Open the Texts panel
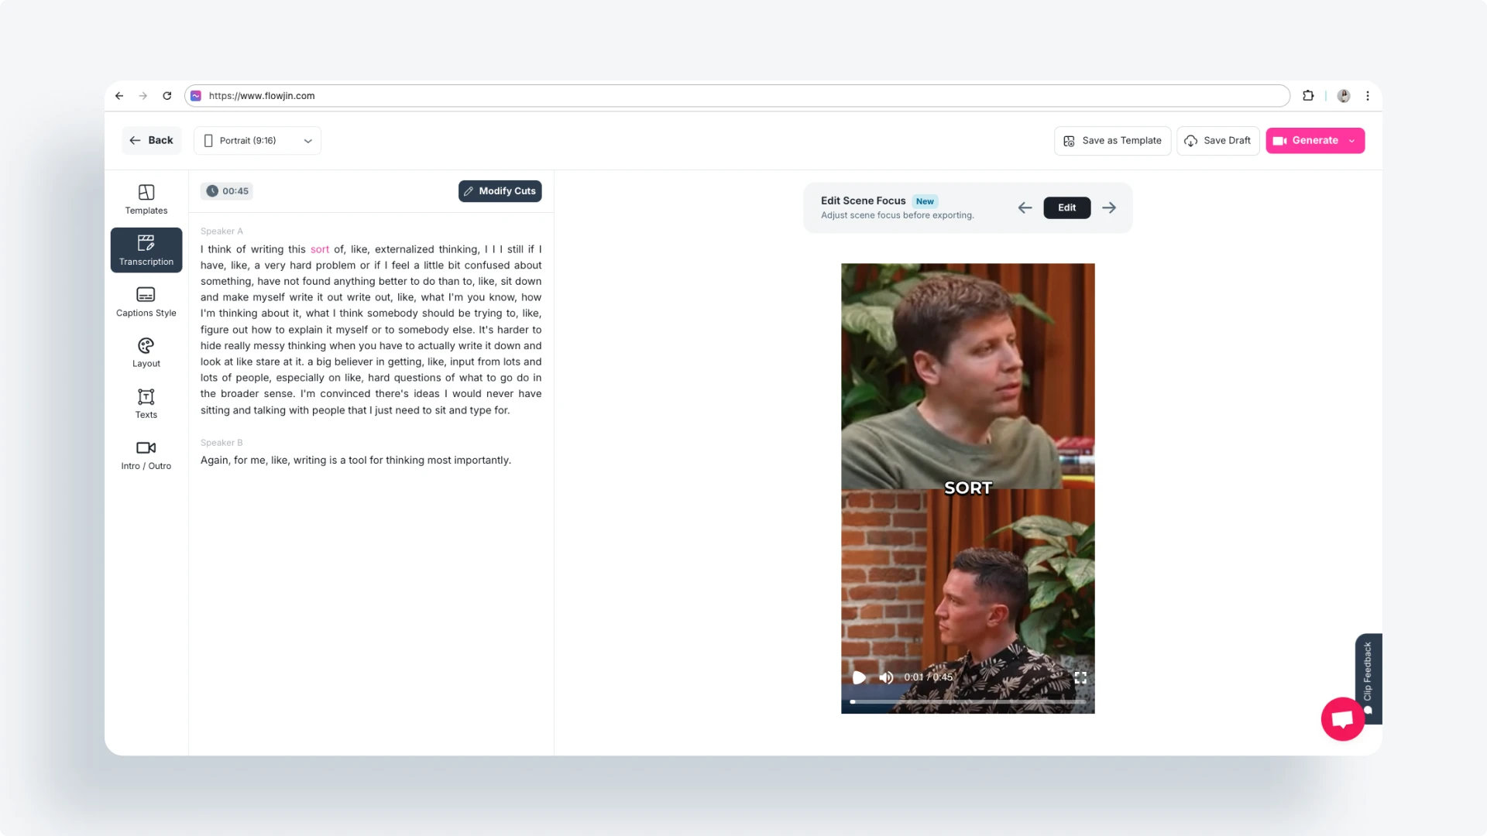 (146, 403)
